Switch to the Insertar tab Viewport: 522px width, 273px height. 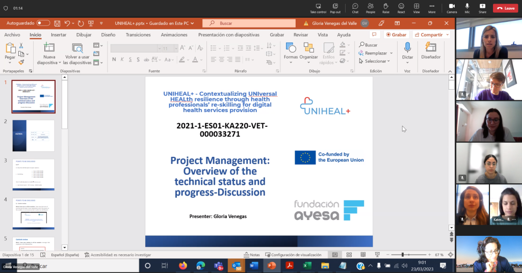tap(59, 35)
